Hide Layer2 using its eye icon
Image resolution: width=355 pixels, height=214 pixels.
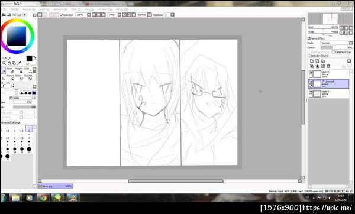311,72
